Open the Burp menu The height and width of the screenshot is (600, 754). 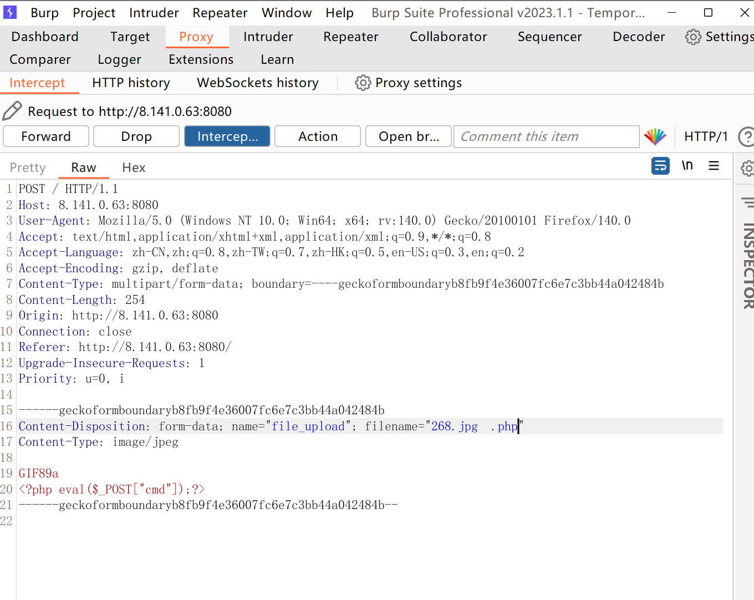tap(45, 13)
